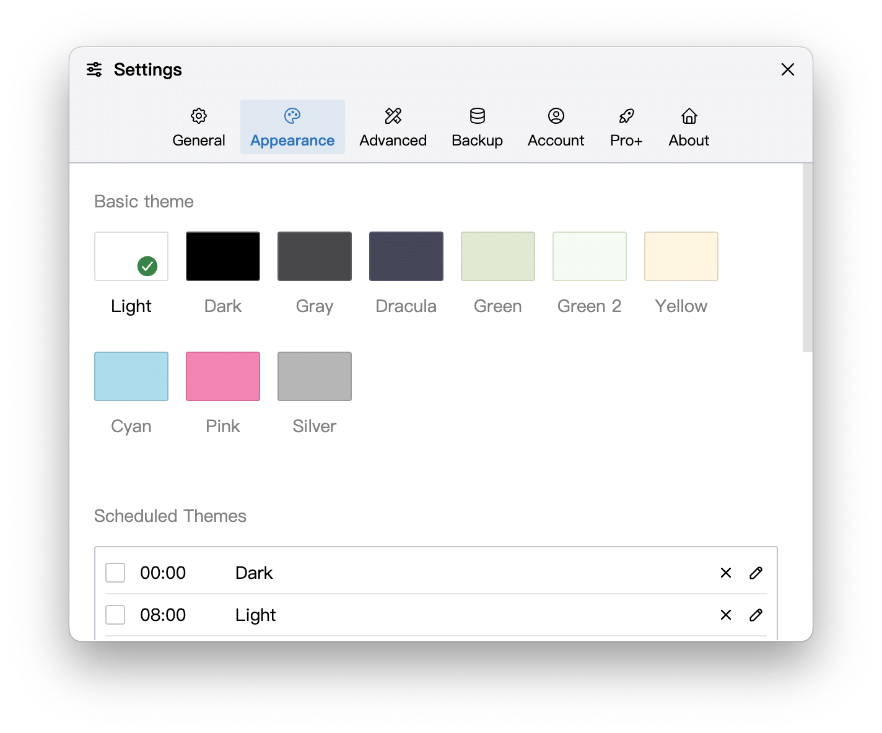Switch to the Advanced tab

[393, 128]
